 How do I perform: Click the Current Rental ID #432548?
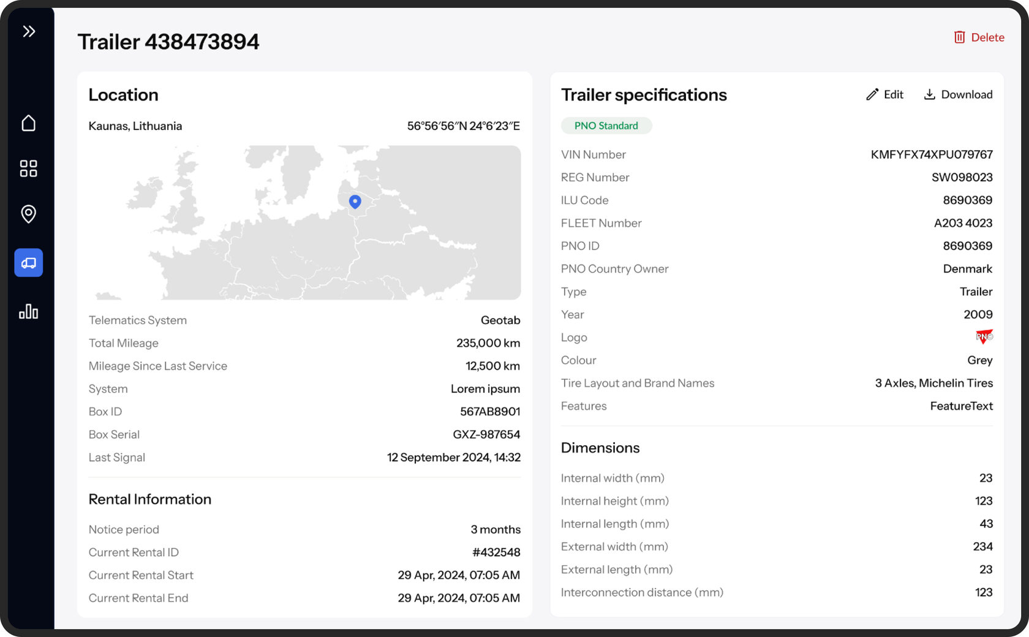496,552
